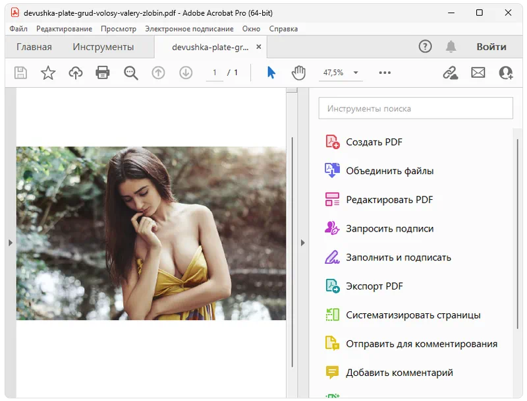Screen dimensions: 527x401
Task: Close the devushka-plate-gr... document tab
Action: (259, 47)
